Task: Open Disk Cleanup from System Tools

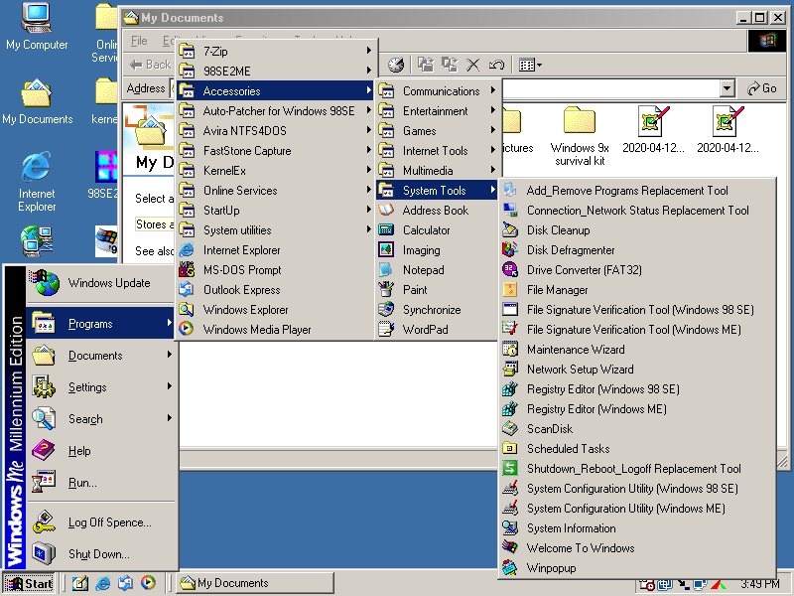Action: coord(637,230)
